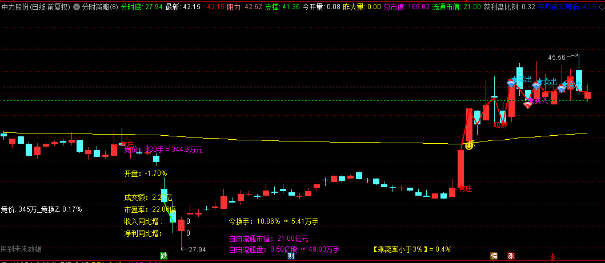Image resolution: width=605 pixels, height=263 pixels.
Task: Select the 阻力: 42.62 header value
Action: [245, 7]
